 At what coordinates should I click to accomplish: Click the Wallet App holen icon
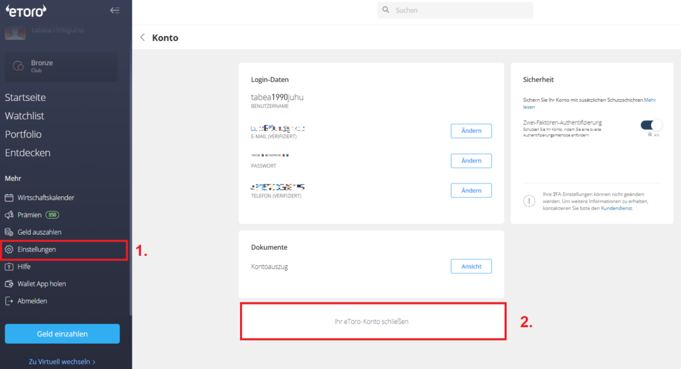pyautogui.click(x=9, y=284)
